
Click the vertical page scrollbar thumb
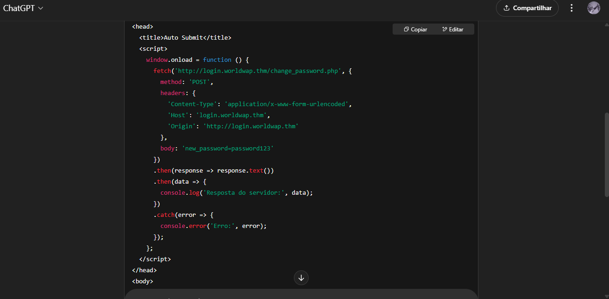tap(606, 155)
